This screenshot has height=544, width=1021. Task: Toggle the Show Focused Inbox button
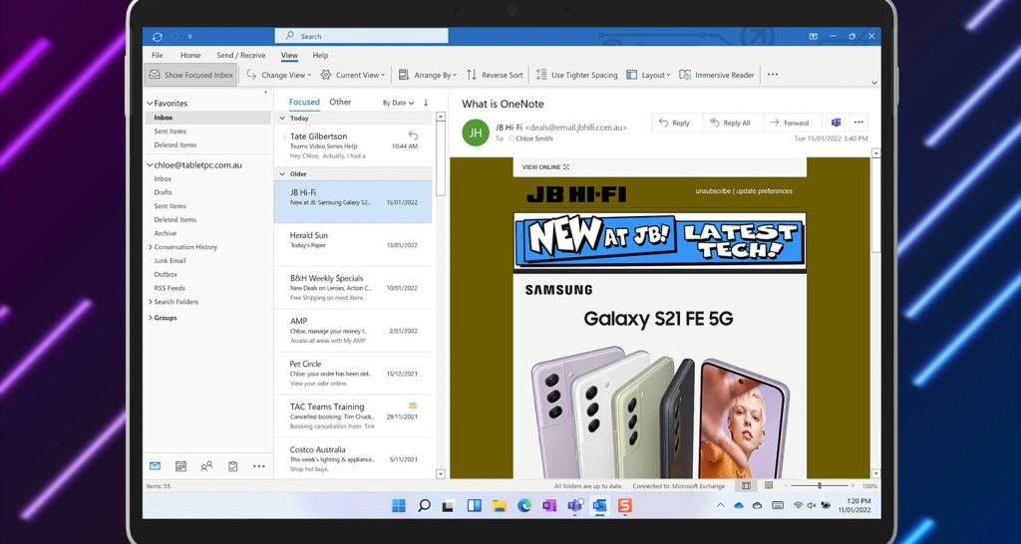click(190, 75)
